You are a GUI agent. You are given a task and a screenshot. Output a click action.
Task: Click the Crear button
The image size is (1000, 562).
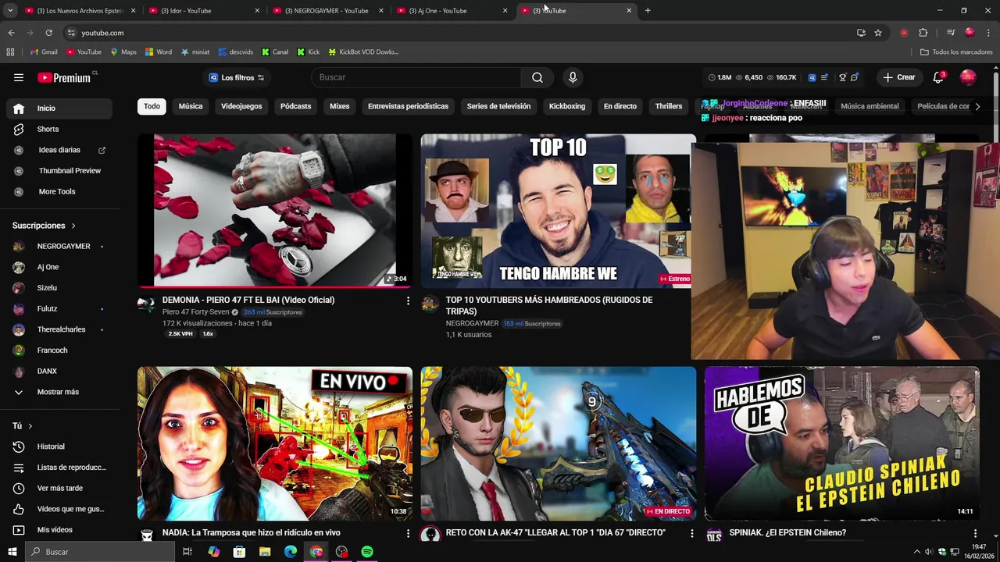tap(898, 77)
